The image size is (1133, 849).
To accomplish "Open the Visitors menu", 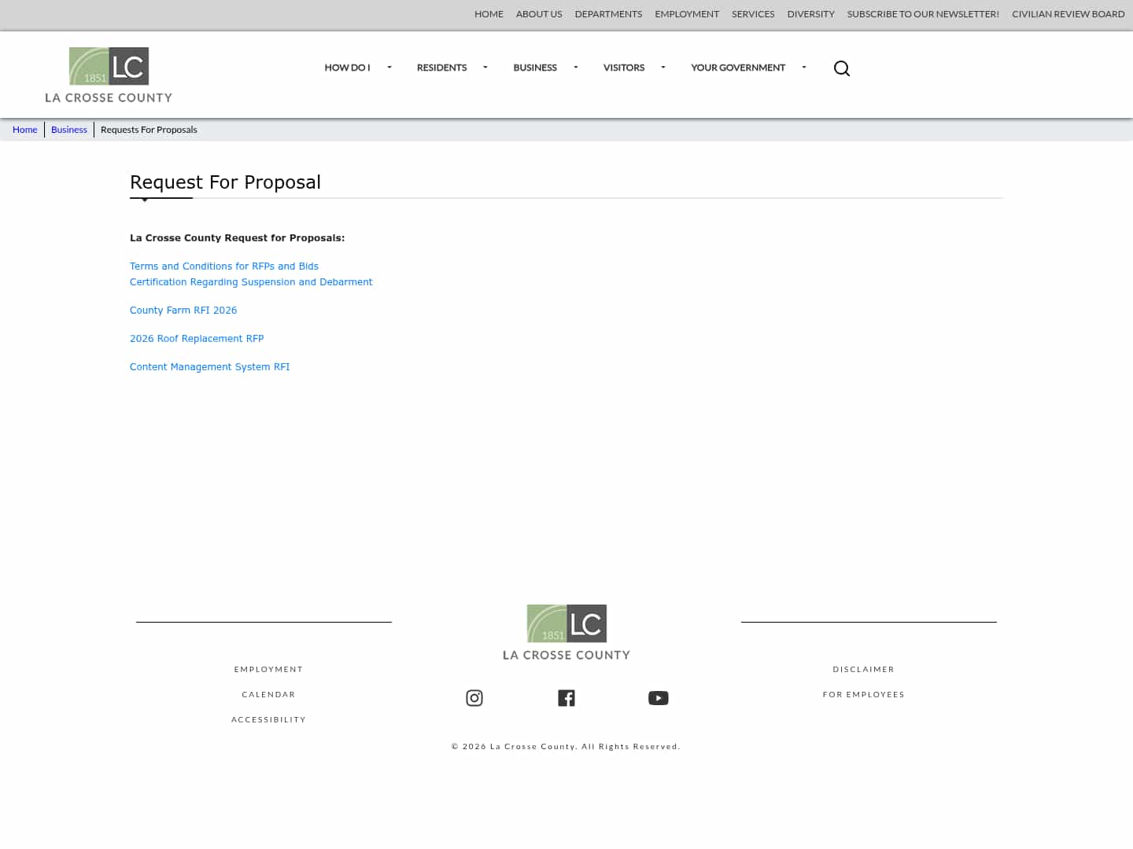I will click(624, 68).
